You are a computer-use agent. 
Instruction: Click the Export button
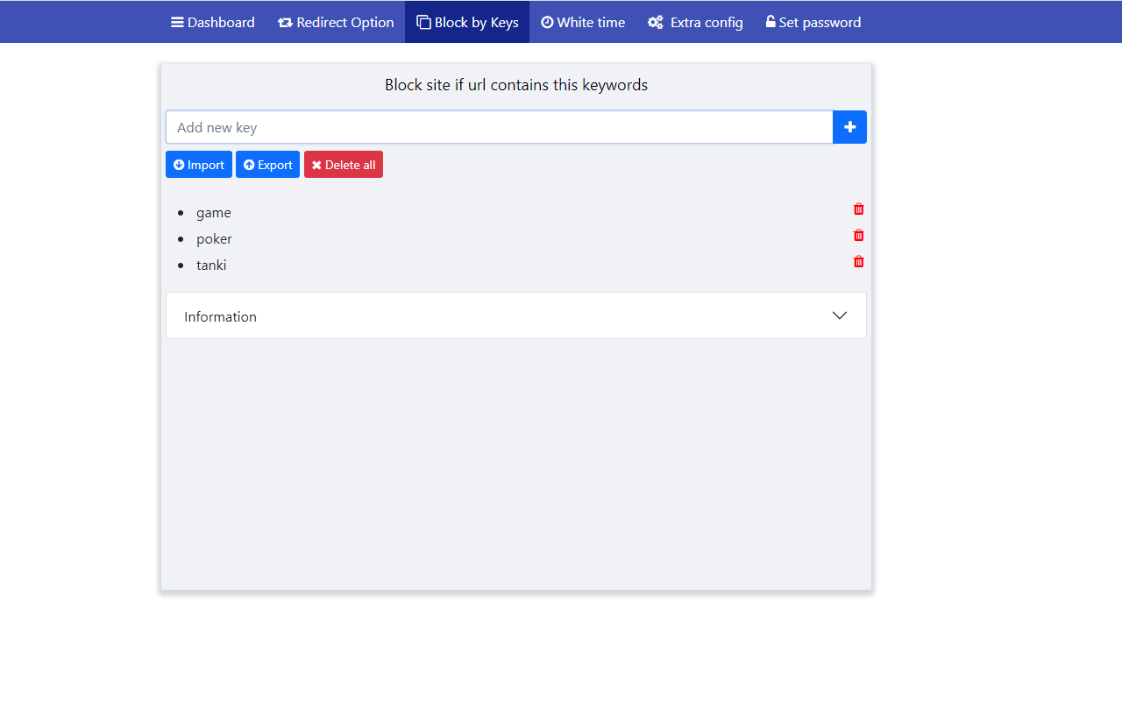click(267, 164)
